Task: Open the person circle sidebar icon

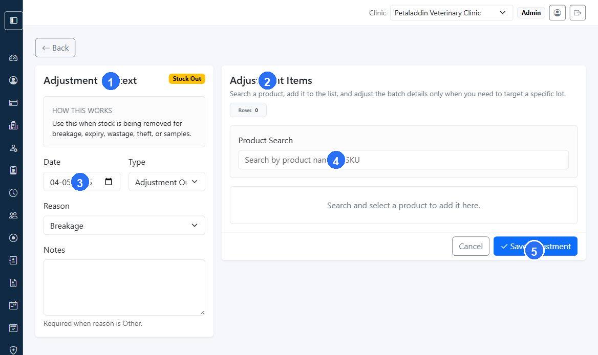Action: coord(13,80)
